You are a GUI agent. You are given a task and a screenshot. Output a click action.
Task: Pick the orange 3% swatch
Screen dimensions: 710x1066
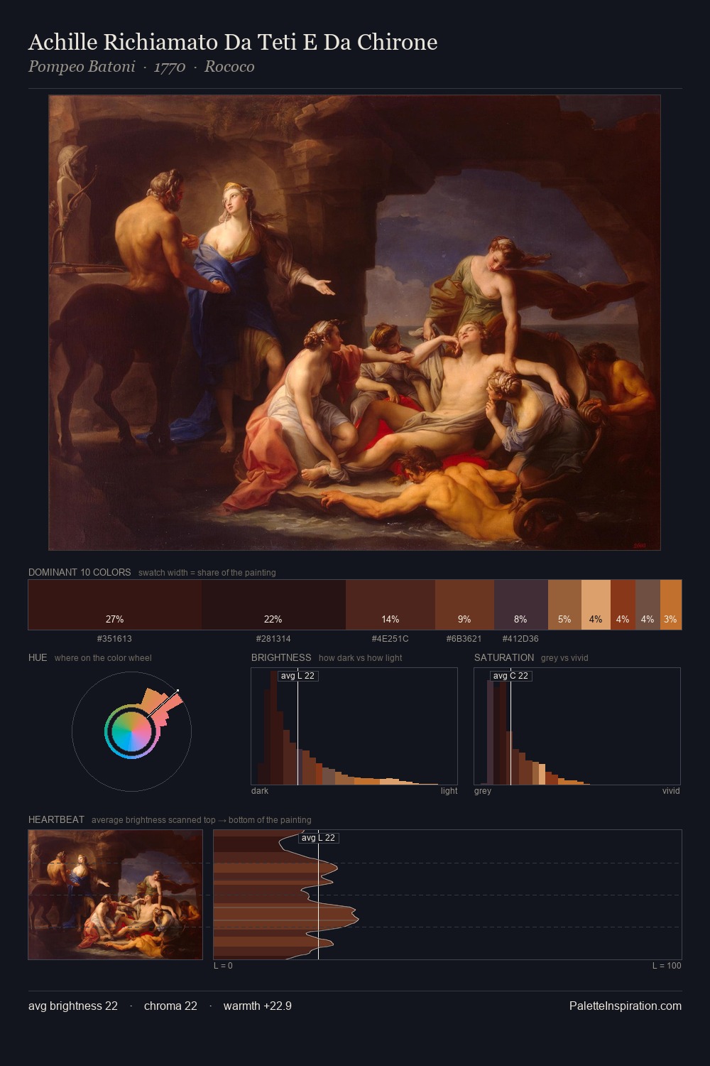click(671, 605)
